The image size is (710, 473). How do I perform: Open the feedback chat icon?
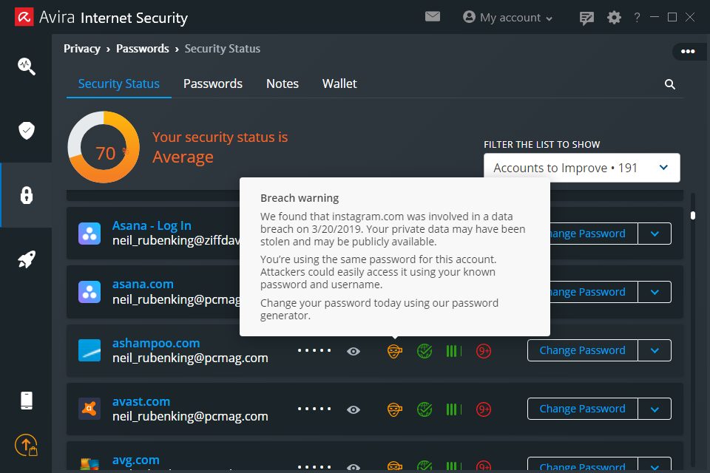586,18
